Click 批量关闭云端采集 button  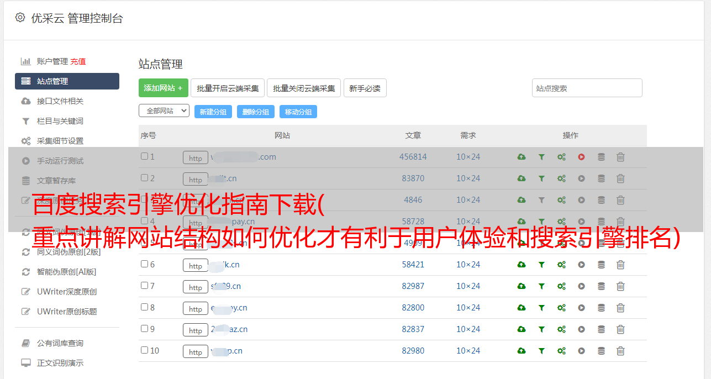304,88
